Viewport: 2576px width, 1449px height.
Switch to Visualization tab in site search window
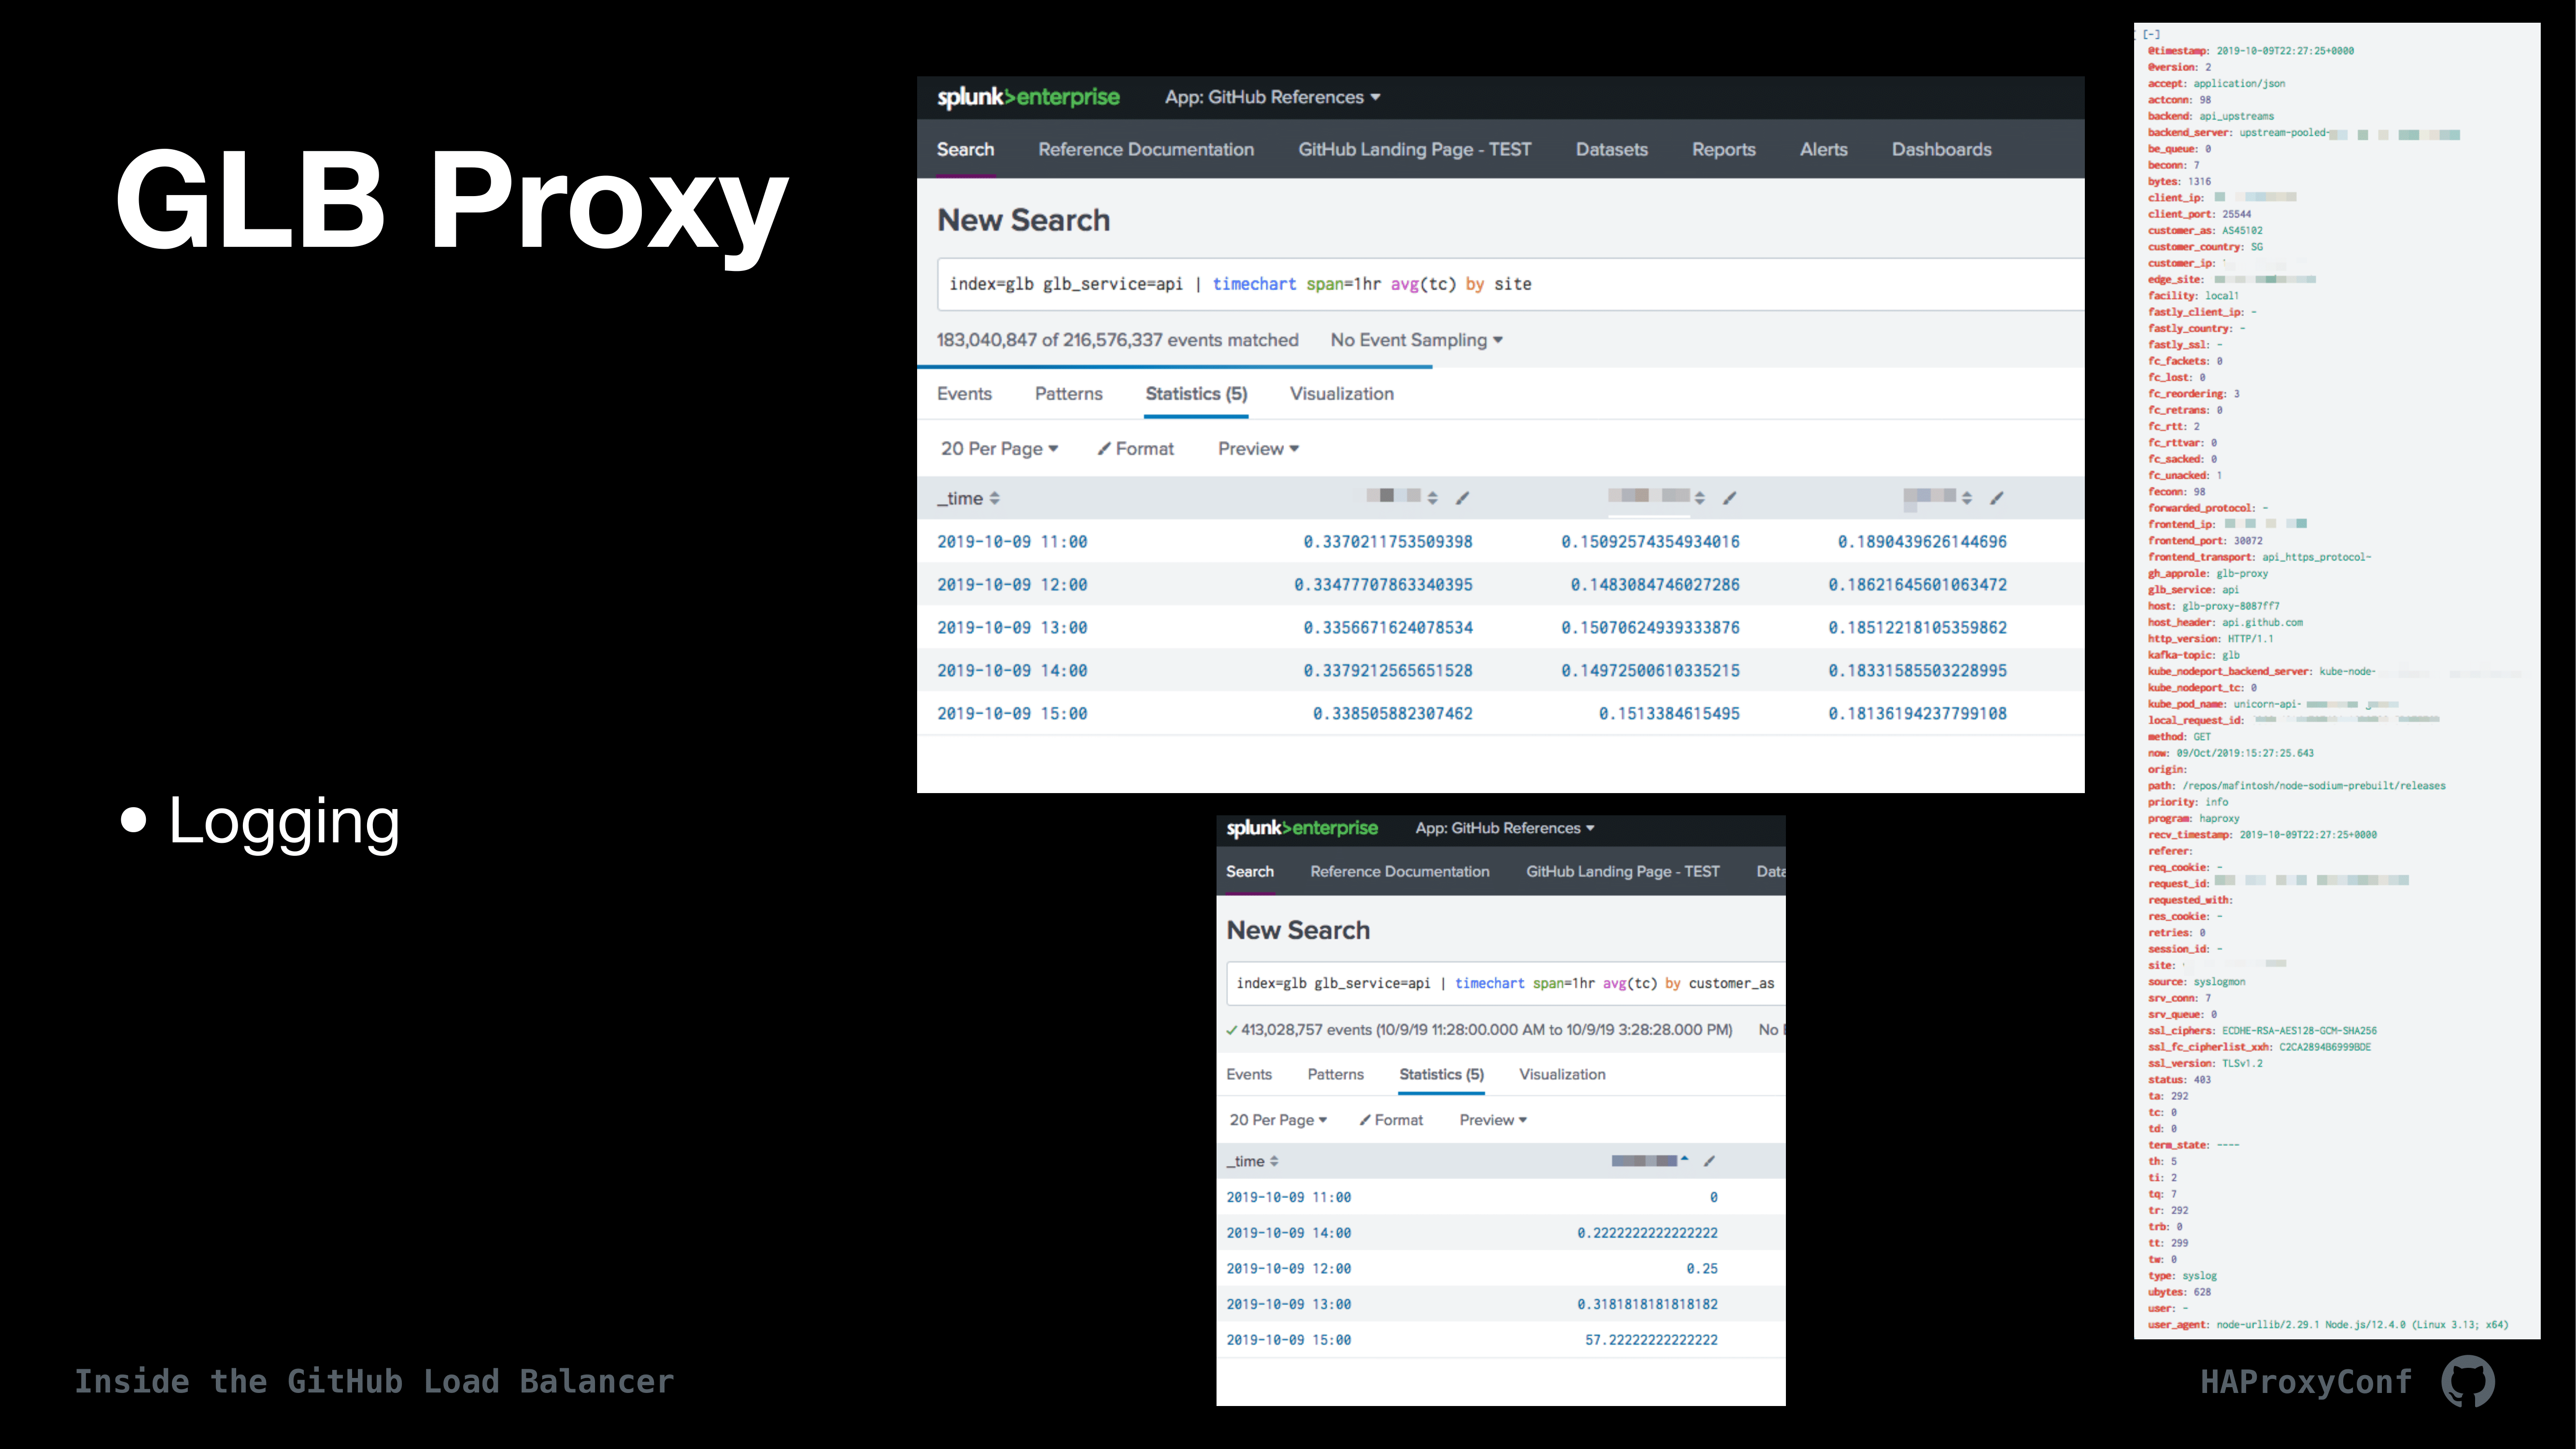click(x=1342, y=394)
